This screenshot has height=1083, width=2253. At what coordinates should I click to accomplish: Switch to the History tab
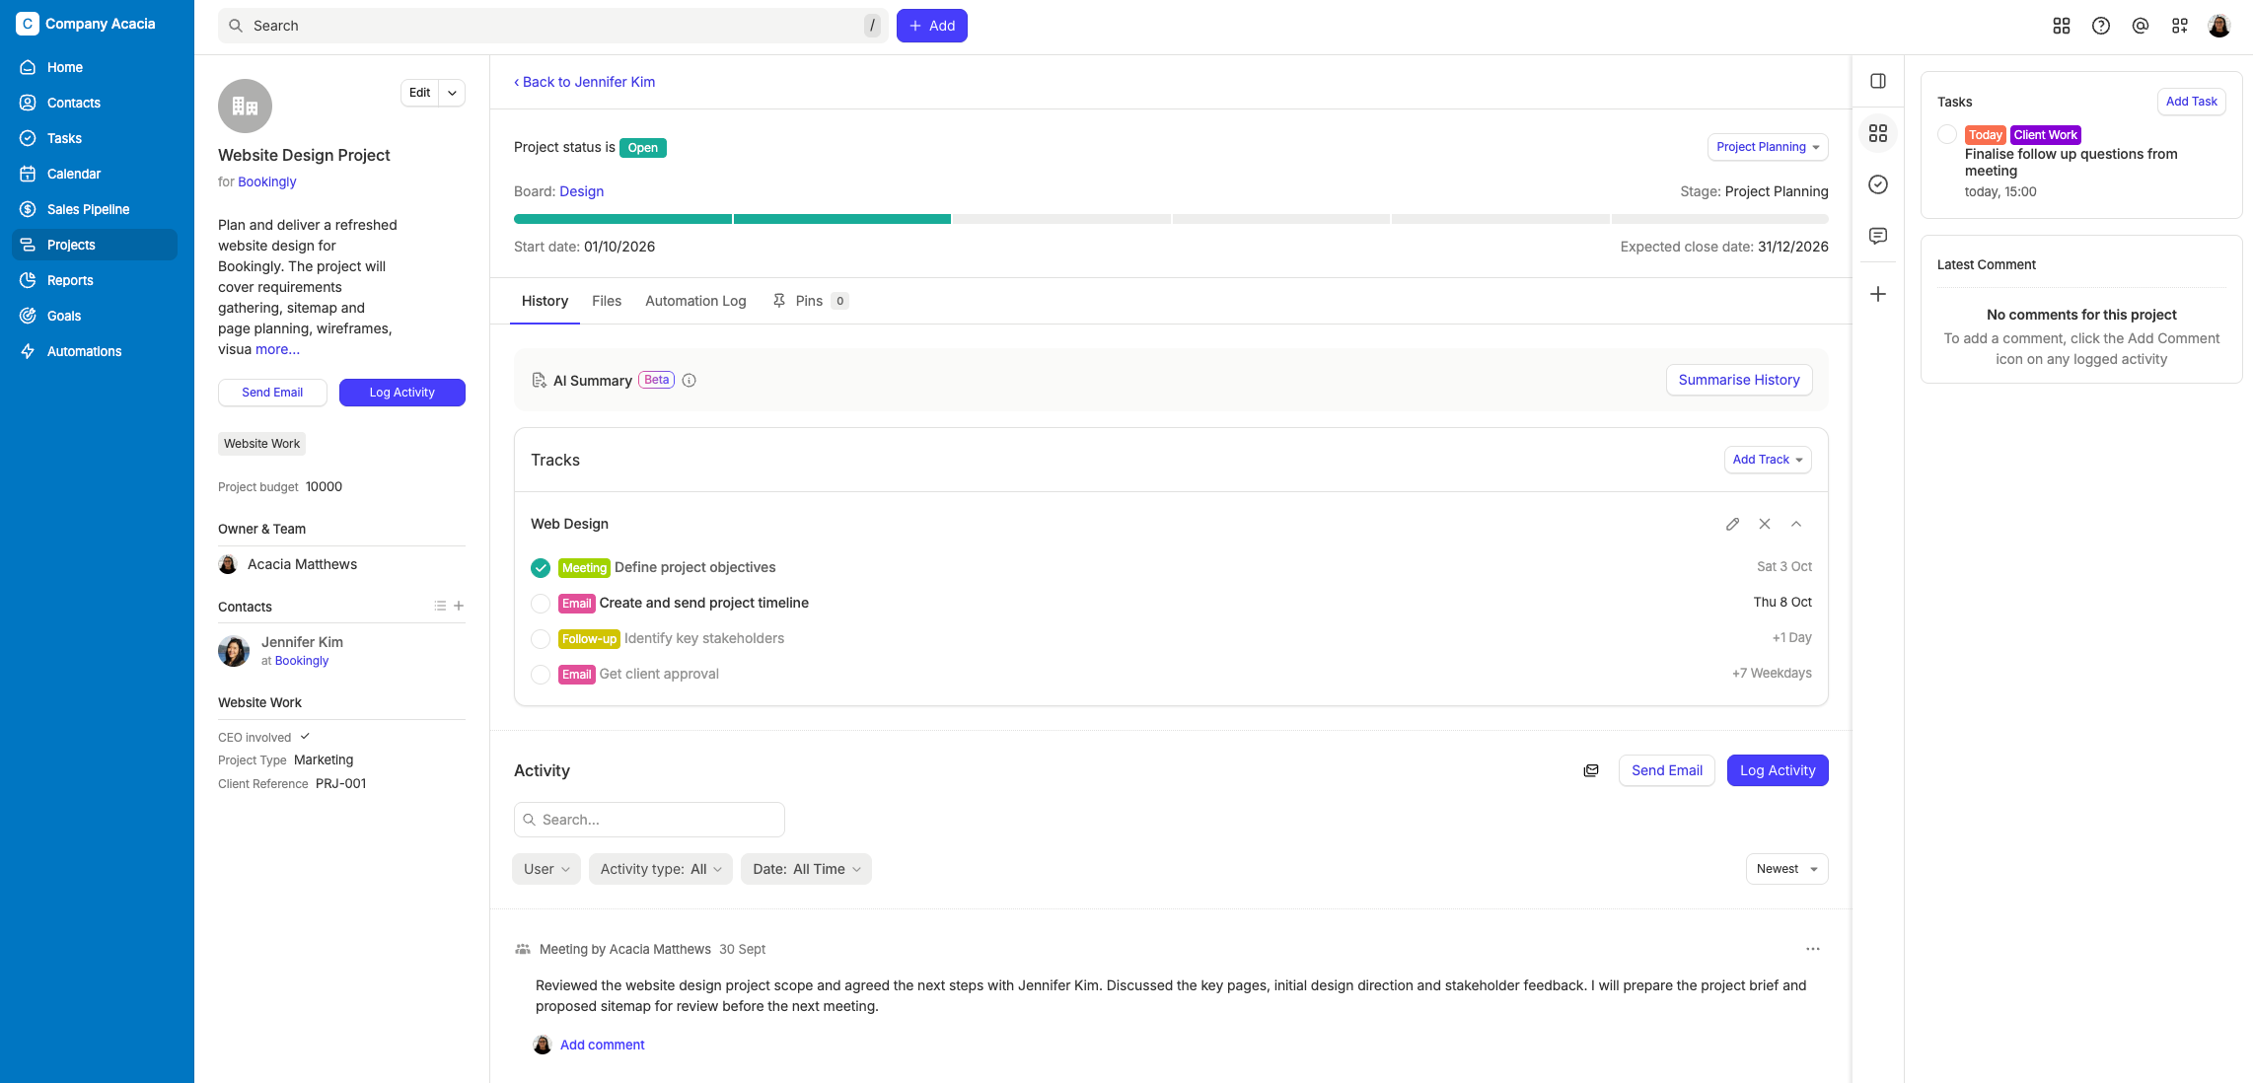tap(545, 301)
